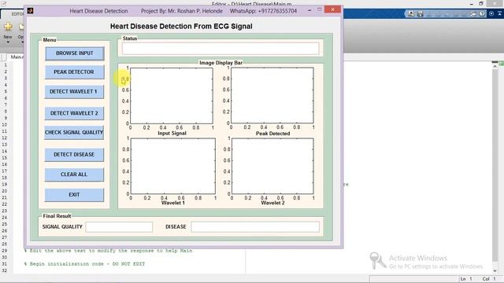Click the Editor vertical scrollbar

point(495,168)
